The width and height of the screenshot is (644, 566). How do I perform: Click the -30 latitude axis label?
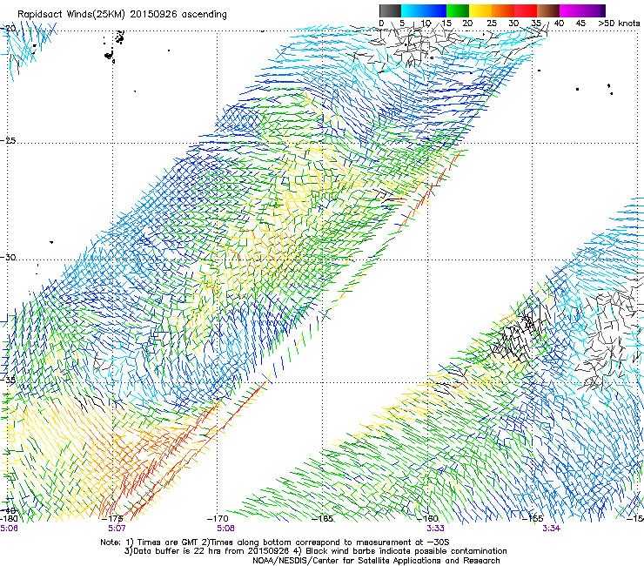[8, 257]
